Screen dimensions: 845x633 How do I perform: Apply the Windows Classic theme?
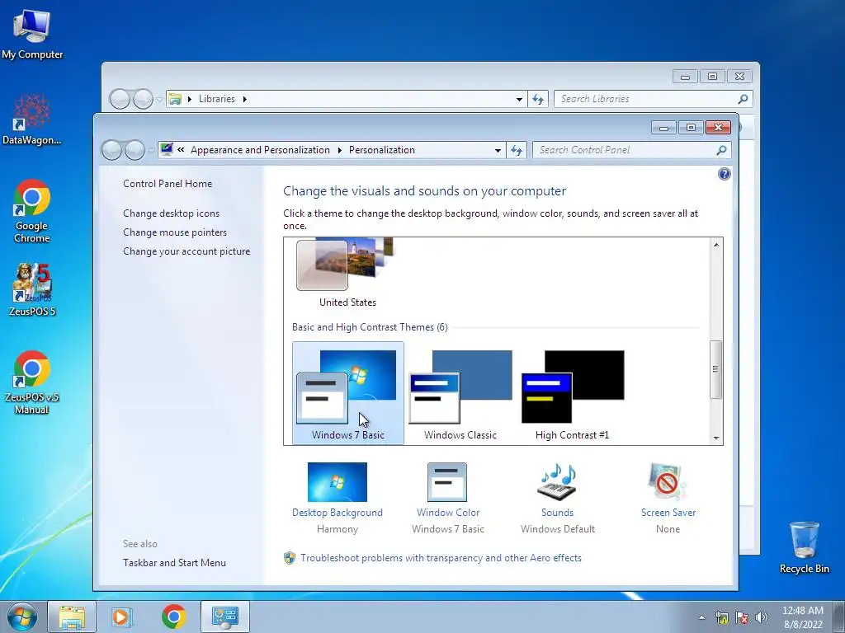tap(460, 393)
